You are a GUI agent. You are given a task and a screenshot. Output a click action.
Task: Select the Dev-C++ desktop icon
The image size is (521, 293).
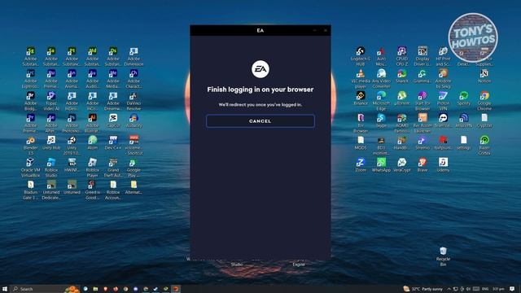(x=113, y=143)
